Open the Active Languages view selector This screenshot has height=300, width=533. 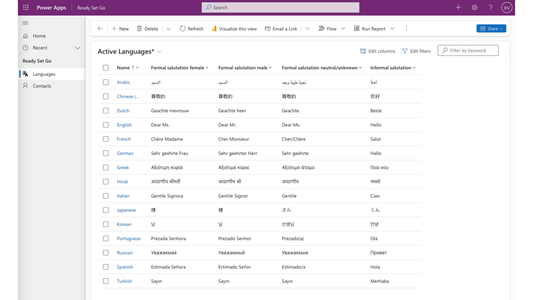click(x=159, y=52)
